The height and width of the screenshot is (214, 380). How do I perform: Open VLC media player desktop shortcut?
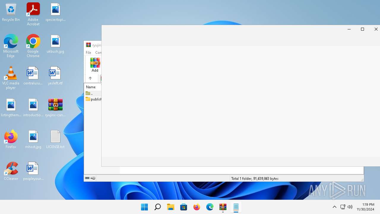pyautogui.click(x=11, y=78)
